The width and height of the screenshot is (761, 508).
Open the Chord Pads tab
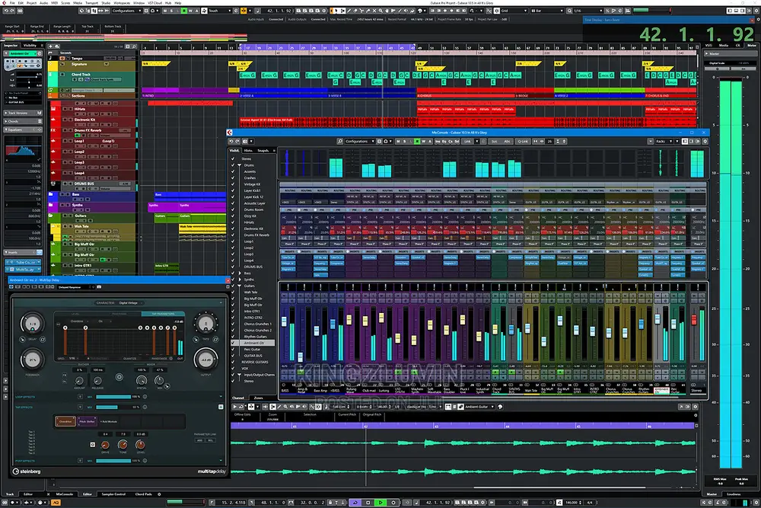tap(143, 494)
